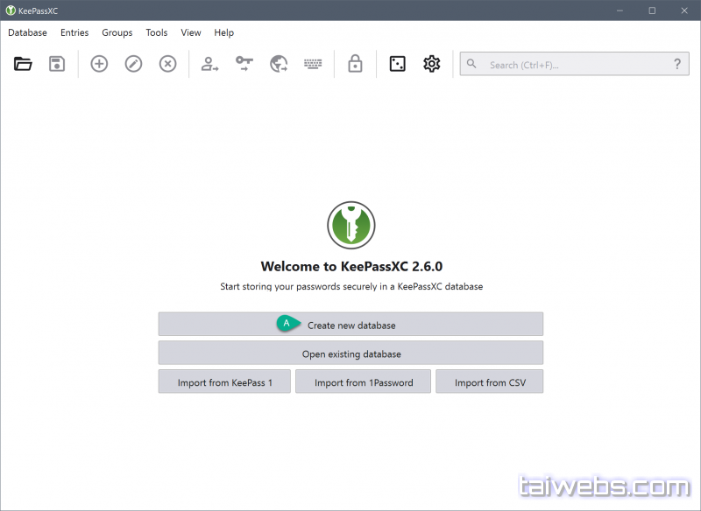Click the search magnifier icon
The height and width of the screenshot is (511, 701).
click(x=471, y=64)
